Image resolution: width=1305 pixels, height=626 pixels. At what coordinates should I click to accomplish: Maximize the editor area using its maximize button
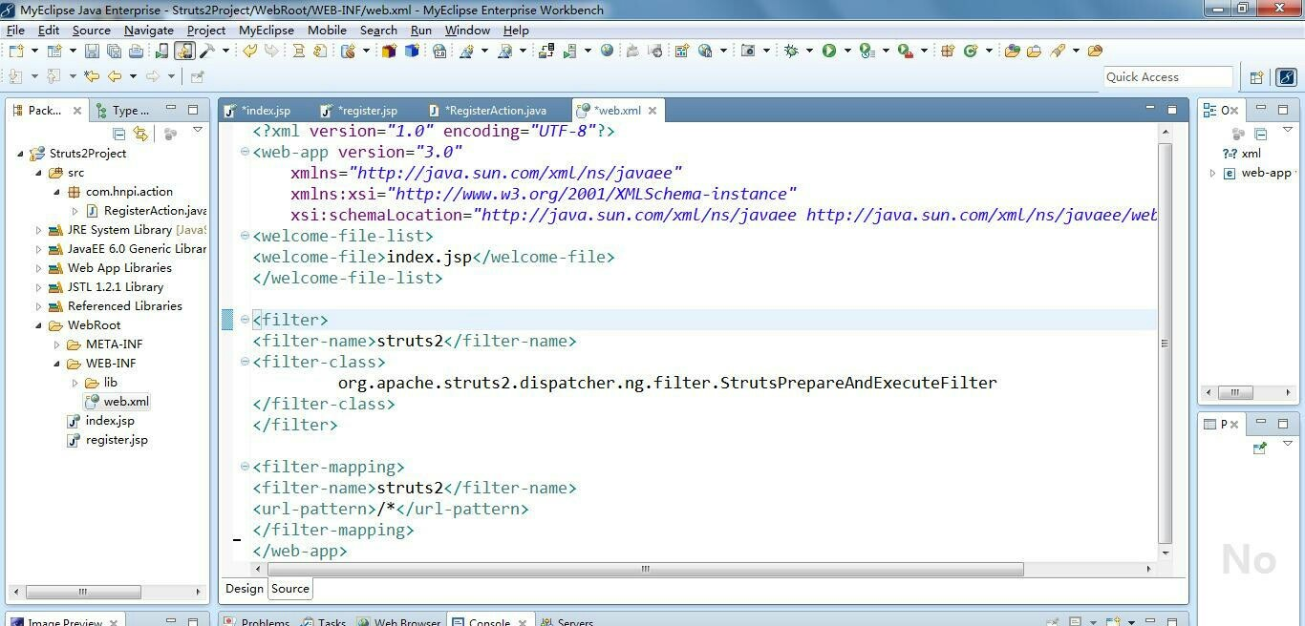tap(1172, 110)
